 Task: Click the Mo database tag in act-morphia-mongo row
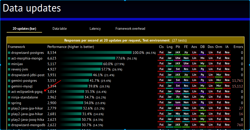[x=203, y=58]
